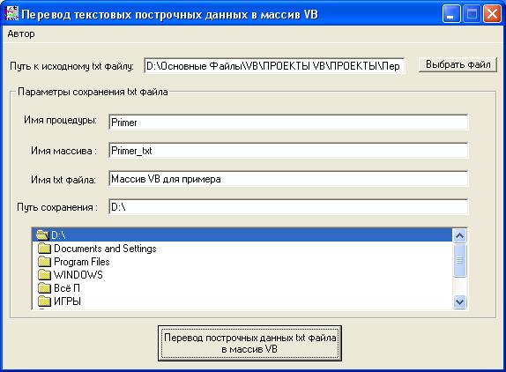The width and height of the screenshot is (506, 372).
Task: Click the Имя процедуры field containing Primer
Action: pos(288,123)
